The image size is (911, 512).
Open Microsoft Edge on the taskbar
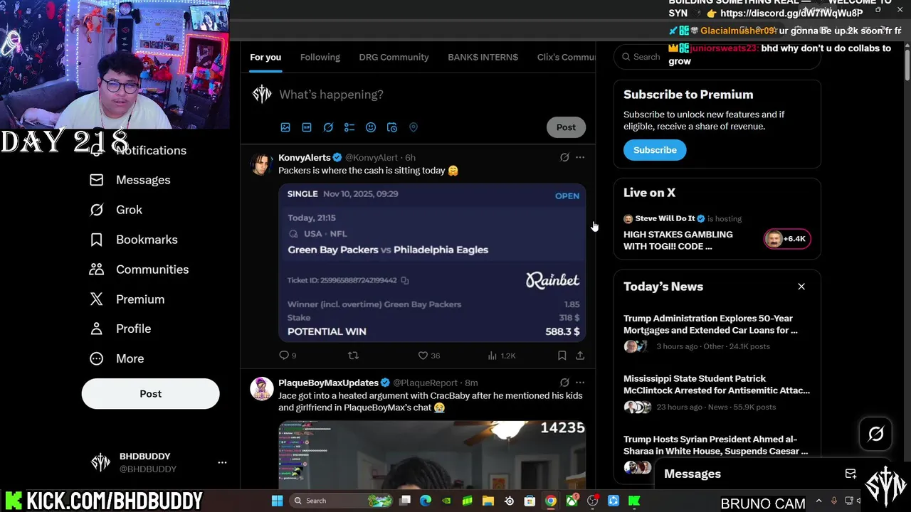(x=426, y=501)
